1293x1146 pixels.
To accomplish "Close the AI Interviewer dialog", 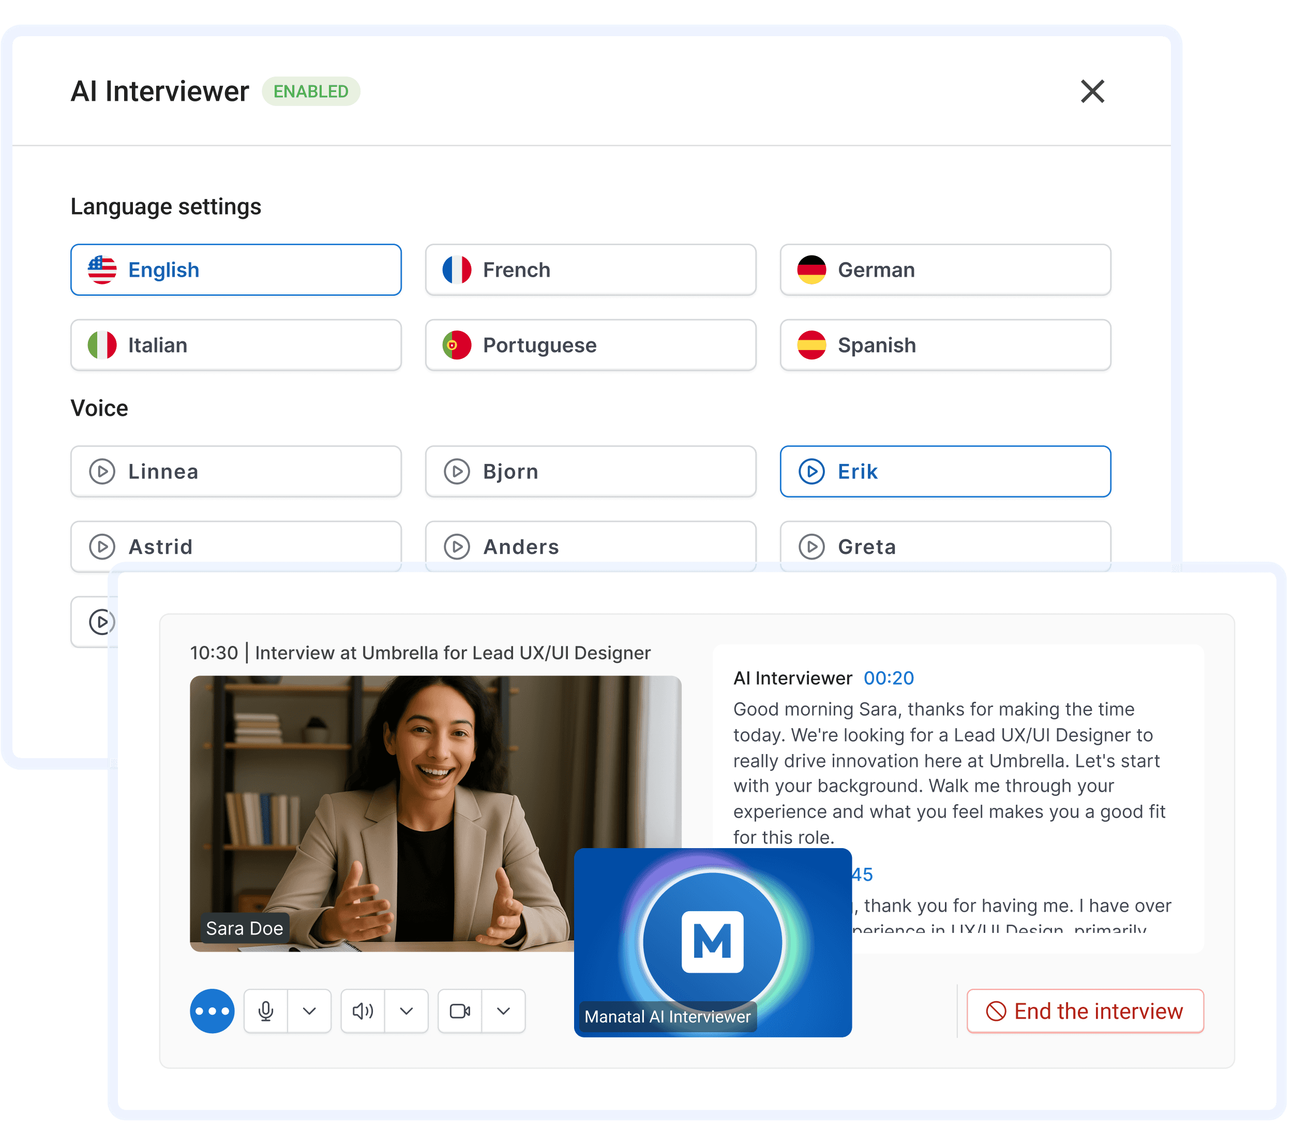I will 1092,92.
